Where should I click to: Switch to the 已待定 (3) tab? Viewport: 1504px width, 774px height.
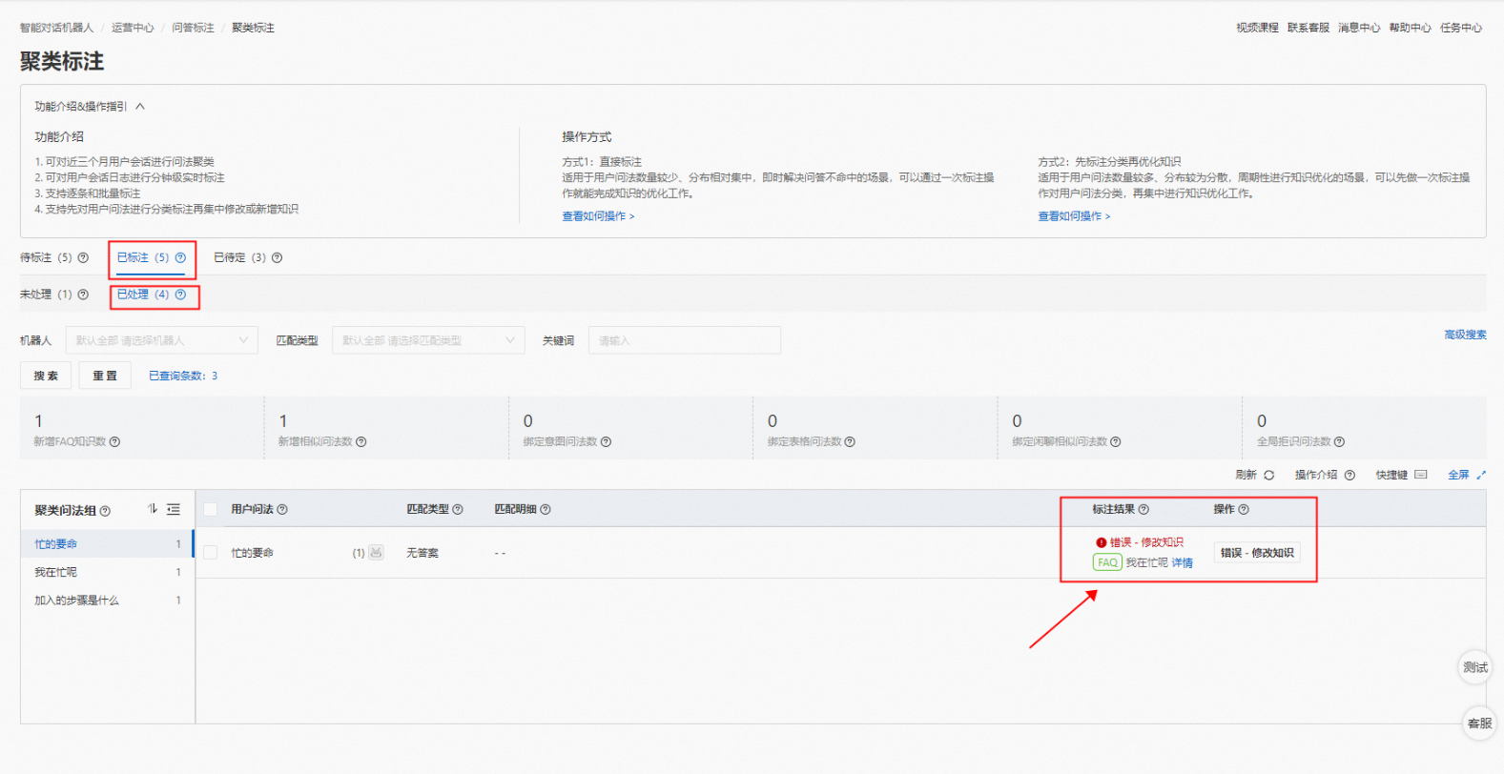tap(239, 257)
